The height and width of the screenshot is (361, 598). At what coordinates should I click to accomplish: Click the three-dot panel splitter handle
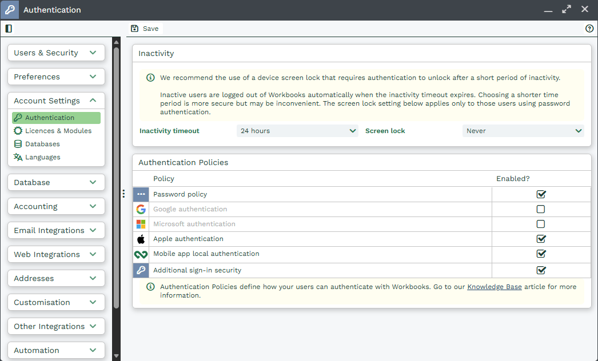point(123,194)
